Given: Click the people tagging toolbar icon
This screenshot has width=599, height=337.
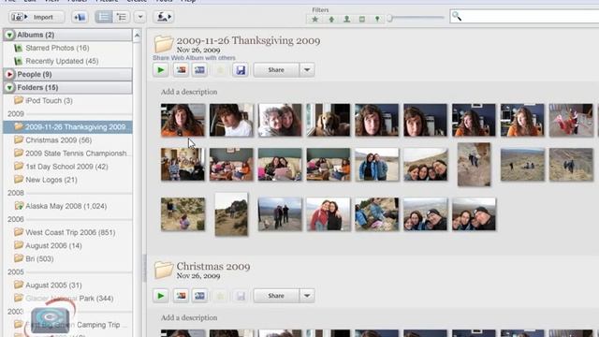Looking at the screenshot, I should click(x=164, y=17).
